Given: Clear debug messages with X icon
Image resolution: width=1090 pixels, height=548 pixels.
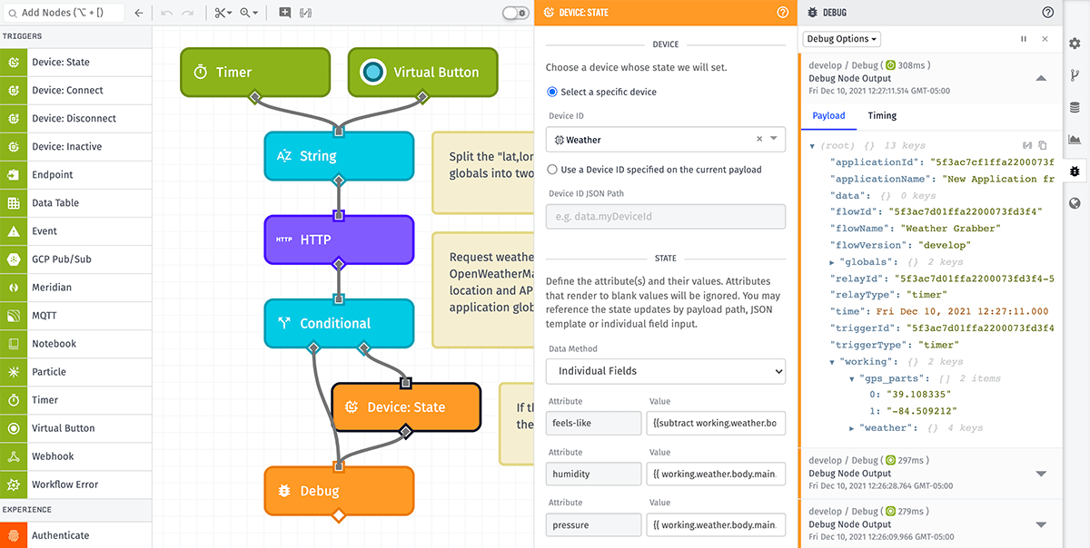Looking at the screenshot, I should coord(1045,39).
